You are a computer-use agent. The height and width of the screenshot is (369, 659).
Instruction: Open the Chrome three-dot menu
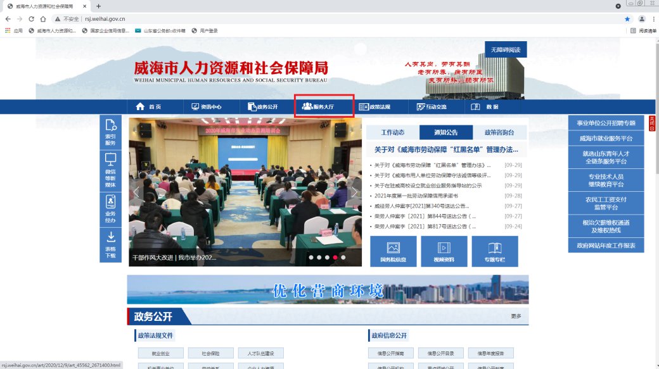(653, 19)
